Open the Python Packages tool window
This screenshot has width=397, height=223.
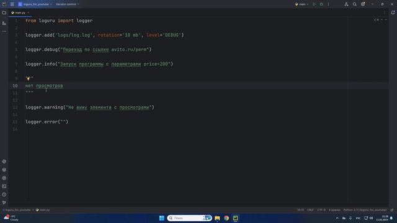4,170
